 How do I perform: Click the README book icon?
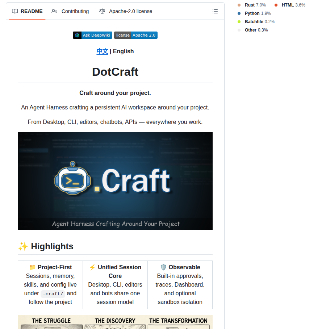click(15, 11)
